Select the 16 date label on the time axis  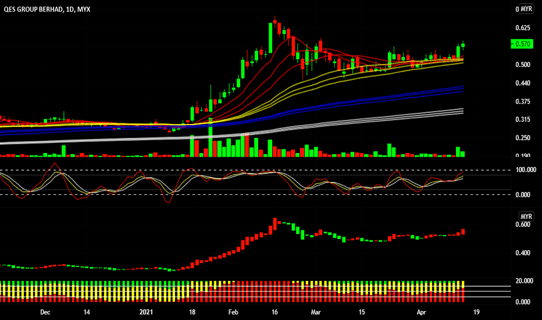pyautogui.click(x=274, y=312)
